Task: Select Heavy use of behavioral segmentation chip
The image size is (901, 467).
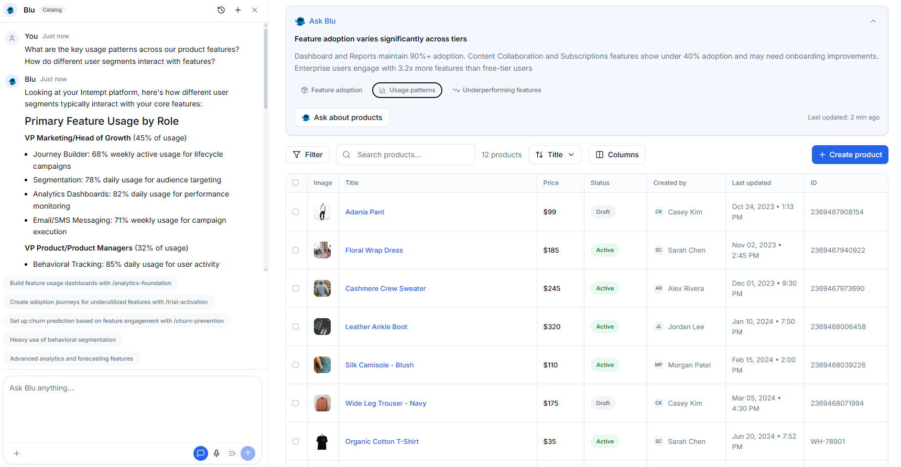Action: pos(63,340)
